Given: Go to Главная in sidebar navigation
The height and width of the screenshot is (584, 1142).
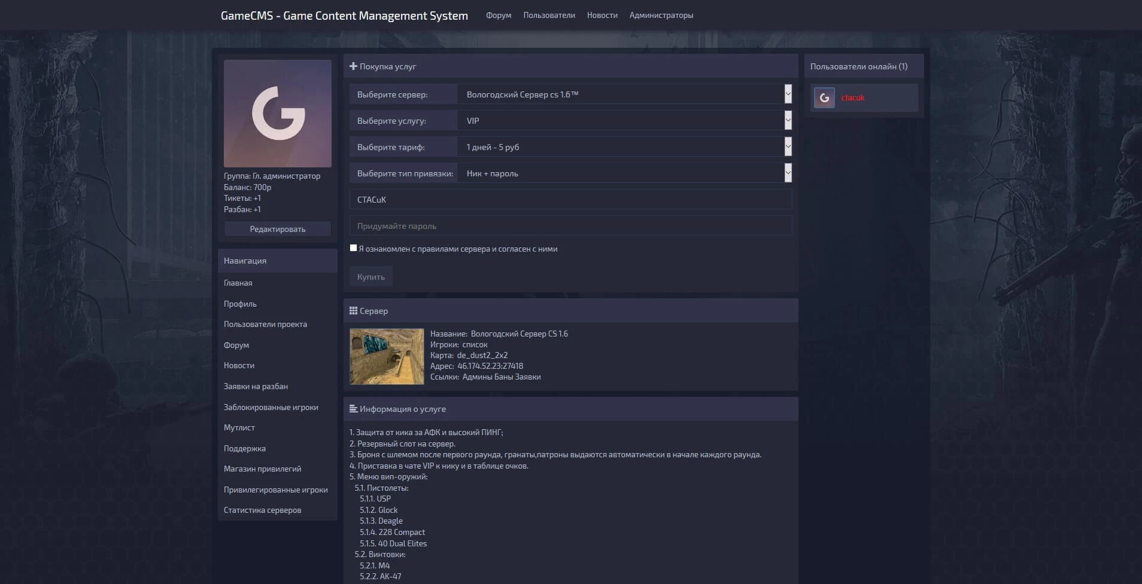Looking at the screenshot, I should coord(238,283).
